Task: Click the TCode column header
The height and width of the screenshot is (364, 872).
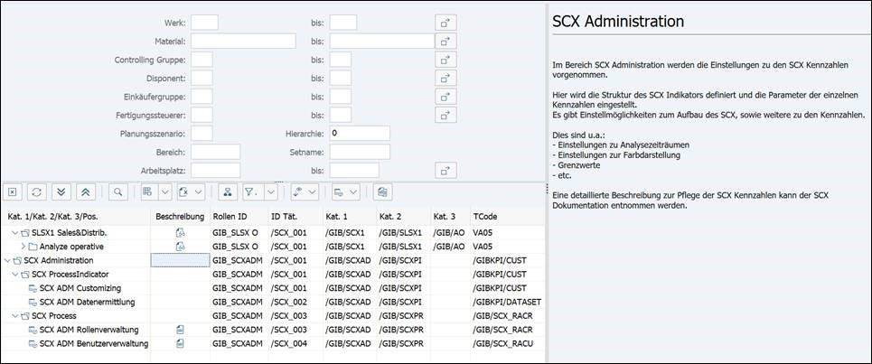Action: tap(485, 217)
